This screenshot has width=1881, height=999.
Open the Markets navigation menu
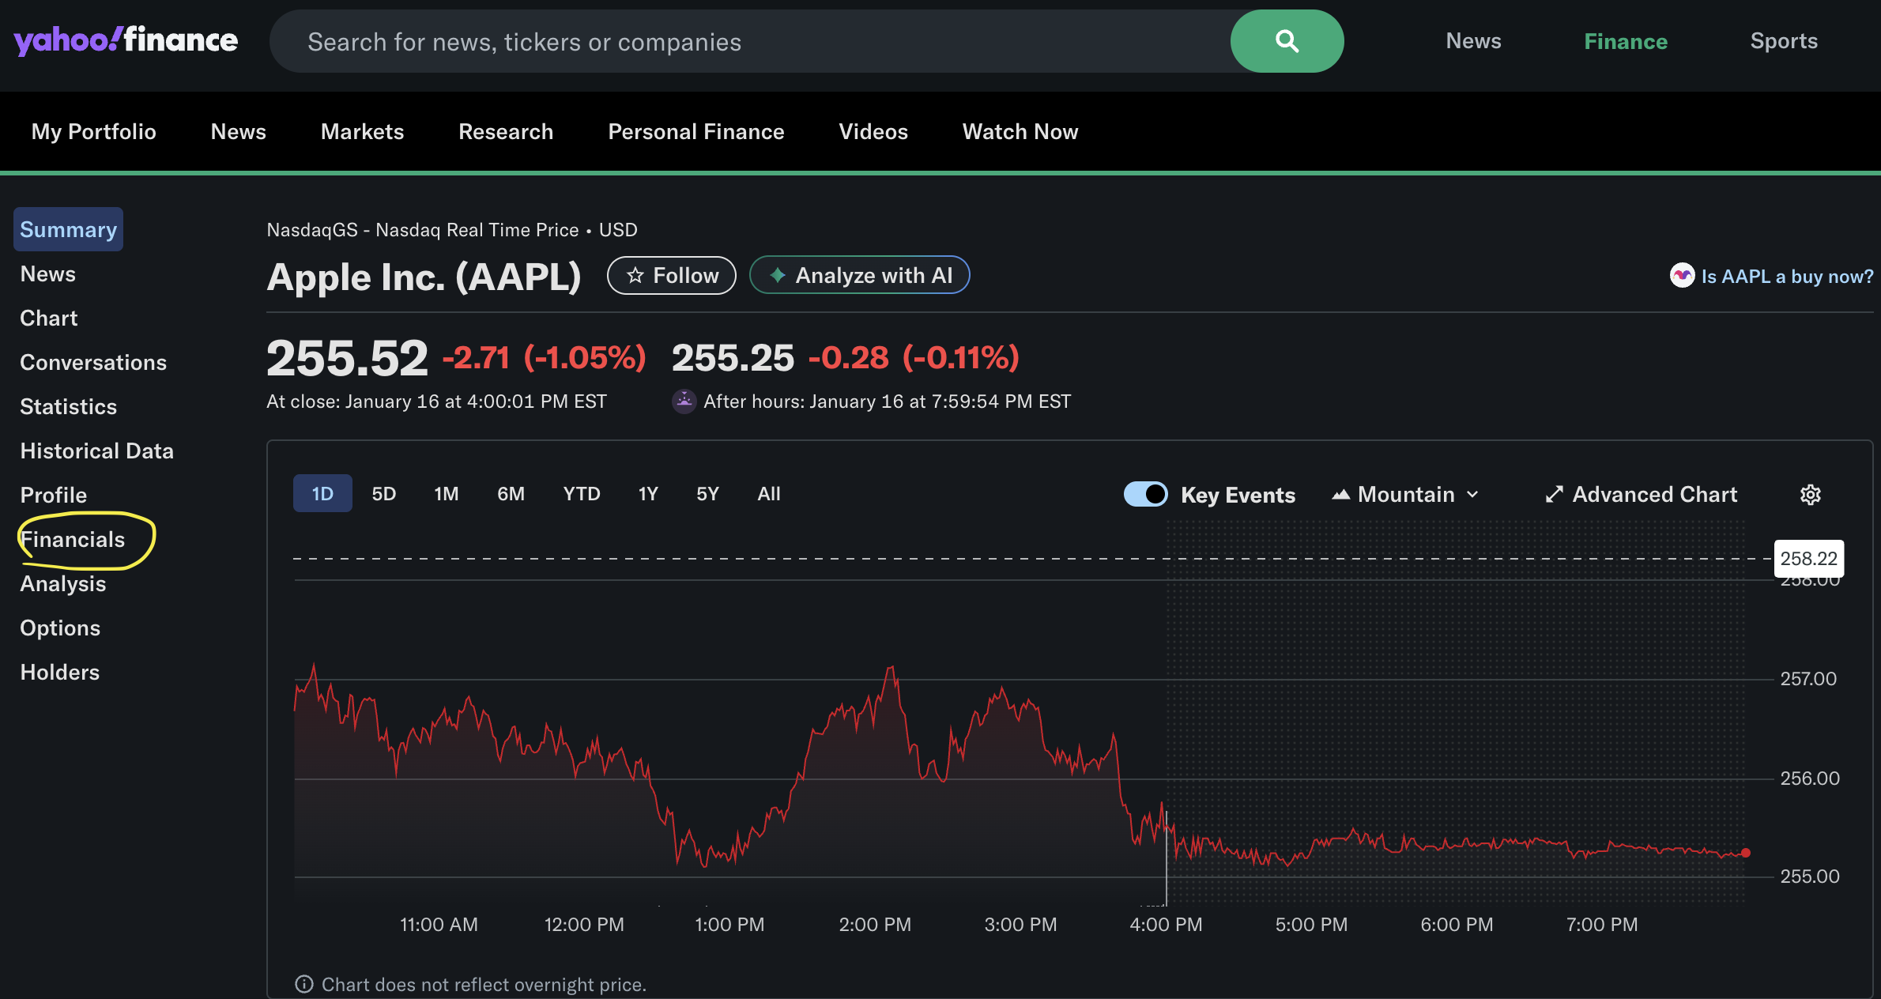coord(362,132)
